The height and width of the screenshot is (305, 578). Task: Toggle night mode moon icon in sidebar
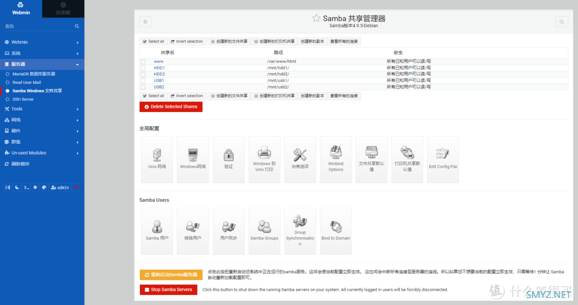[17, 187]
